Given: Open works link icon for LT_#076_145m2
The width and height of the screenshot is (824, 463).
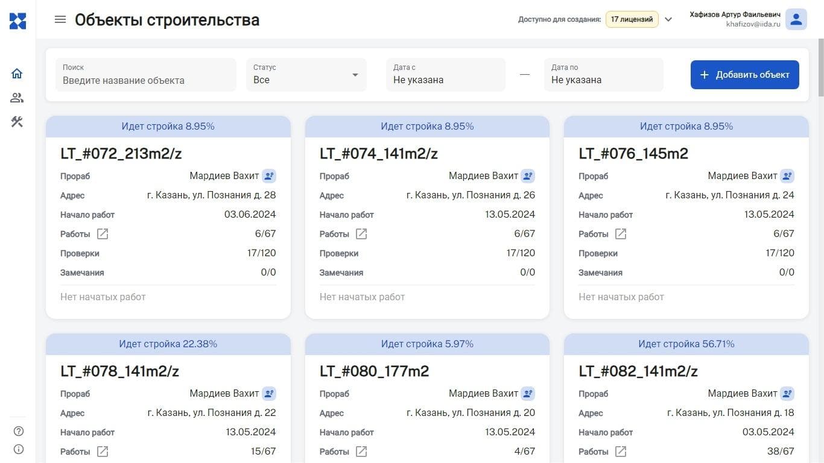Looking at the screenshot, I should point(621,234).
